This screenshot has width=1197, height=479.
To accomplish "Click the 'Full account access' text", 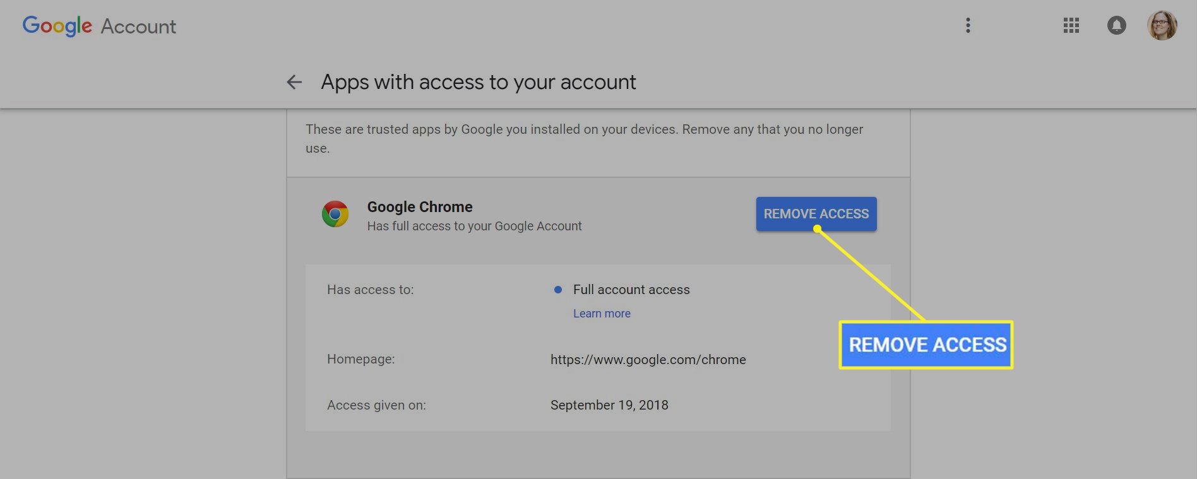I will pos(631,290).
